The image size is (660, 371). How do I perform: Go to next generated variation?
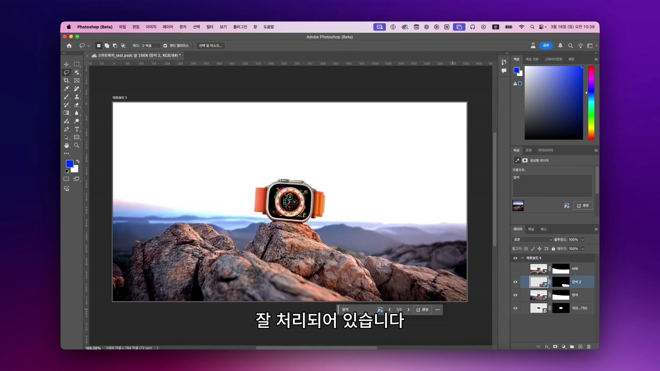tap(408, 310)
